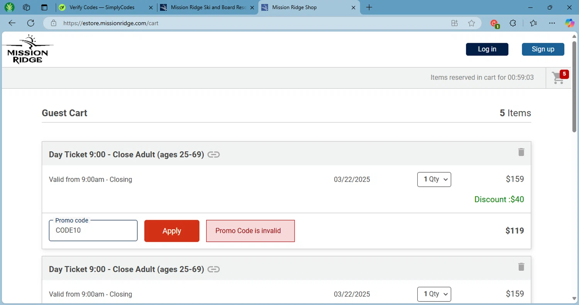Close the Mission Ridge Shop tab

click(x=353, y=7)
